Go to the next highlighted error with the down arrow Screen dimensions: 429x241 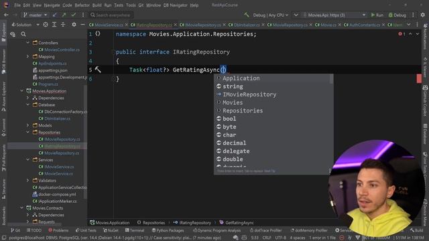pyautogui.click(x=417, y=34)
